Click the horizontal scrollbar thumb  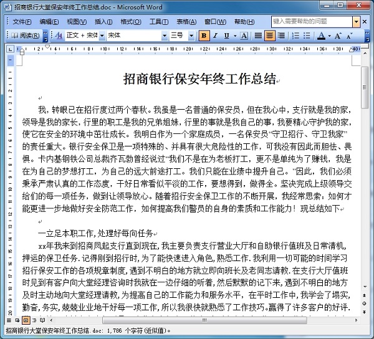tap(204, 320)
